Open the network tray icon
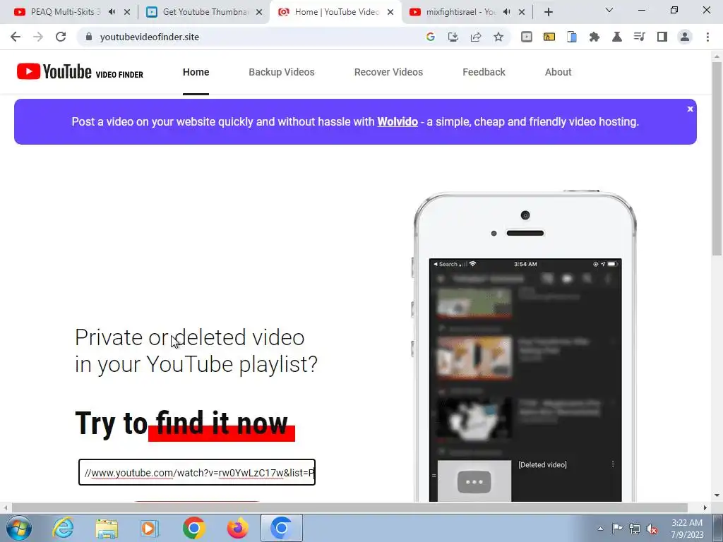This screenshot has height=542, width=723. [x=635, y=529]
